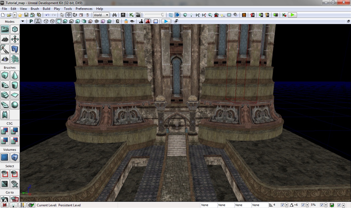Switch to Geometry mode

15,29
